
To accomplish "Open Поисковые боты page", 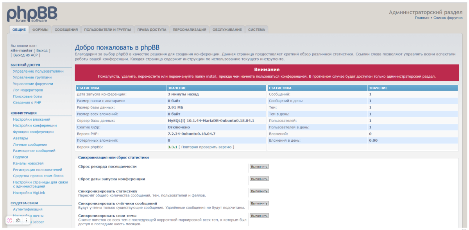I will [27, 96].
